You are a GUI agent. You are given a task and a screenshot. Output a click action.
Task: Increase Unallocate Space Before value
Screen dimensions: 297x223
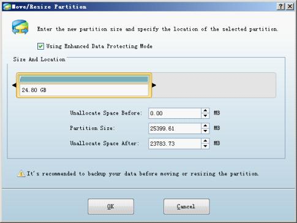pyautogui.click(x=205, y=111)
